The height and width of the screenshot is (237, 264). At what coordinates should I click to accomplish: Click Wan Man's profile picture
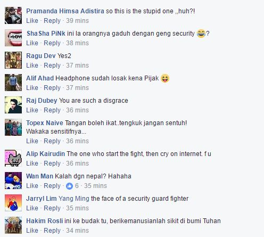(13, 181)
